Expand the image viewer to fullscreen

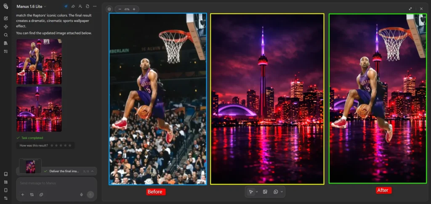[x=410, y=8]
